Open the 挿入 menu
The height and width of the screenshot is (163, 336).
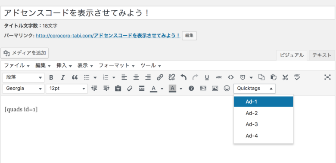click(64, 66)
